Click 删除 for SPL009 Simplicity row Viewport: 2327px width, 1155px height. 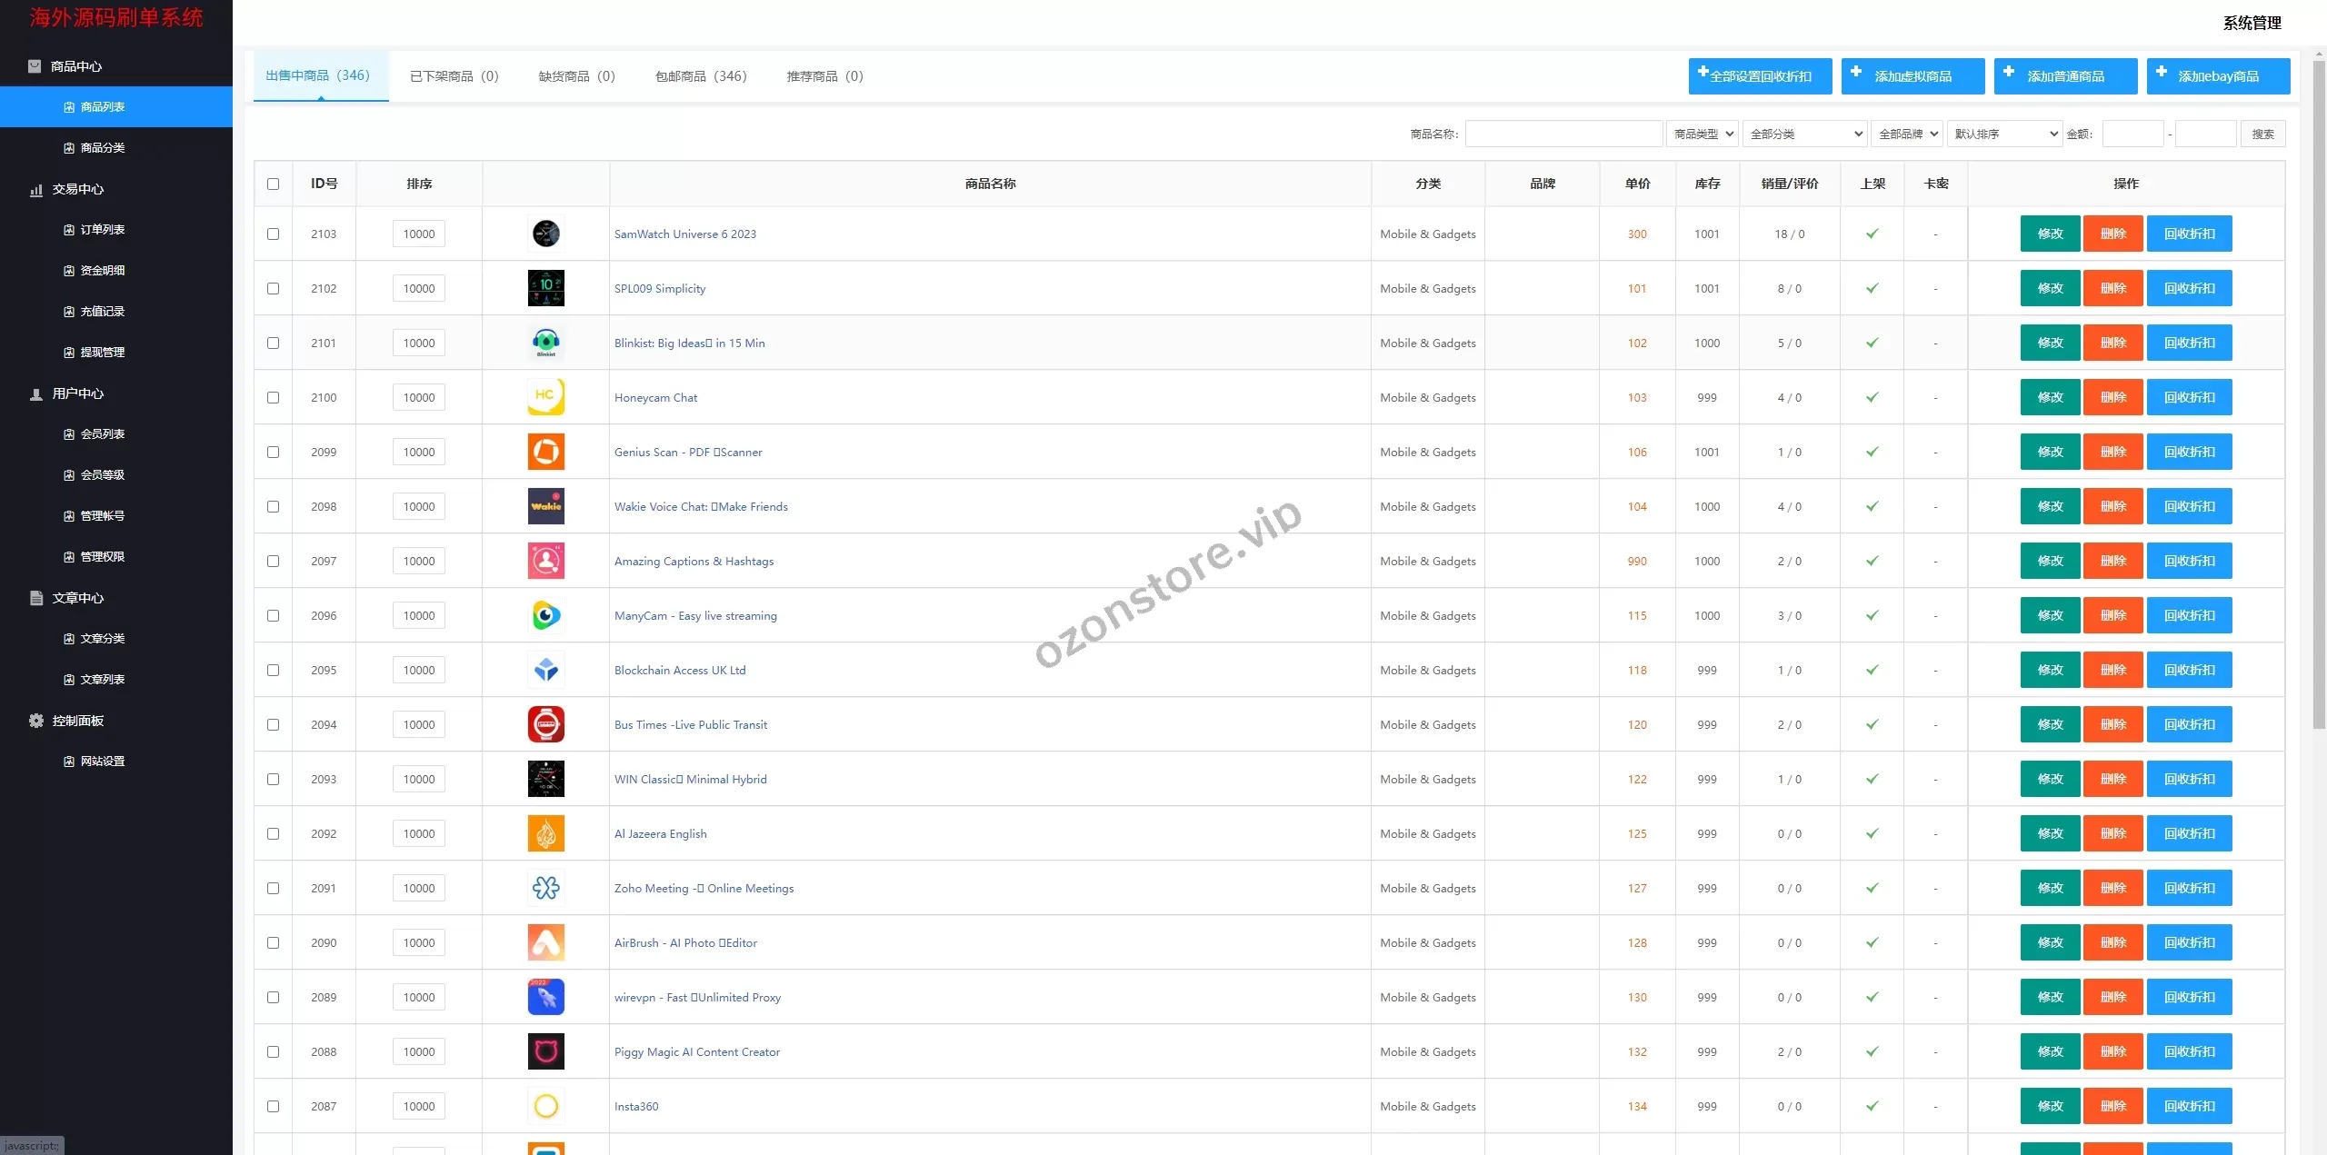(x=2112, y=288)
